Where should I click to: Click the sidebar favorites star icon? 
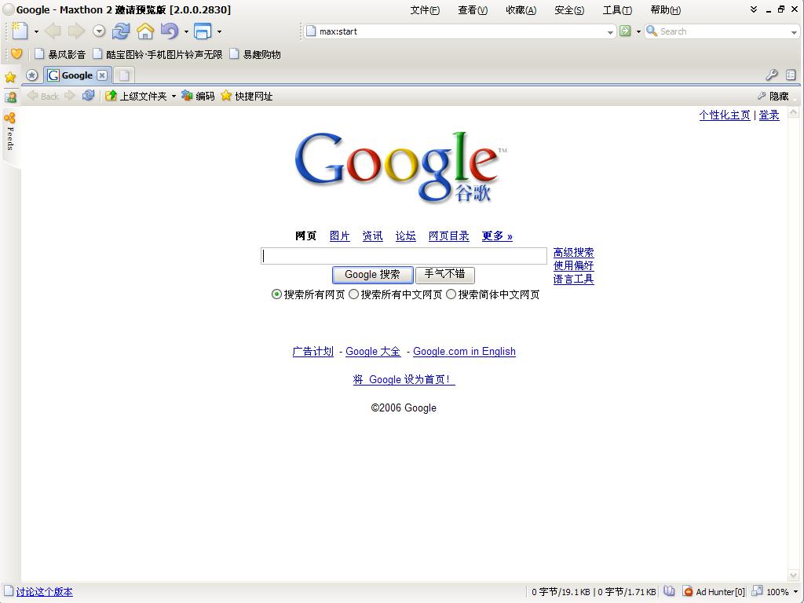tap(10, 78)
